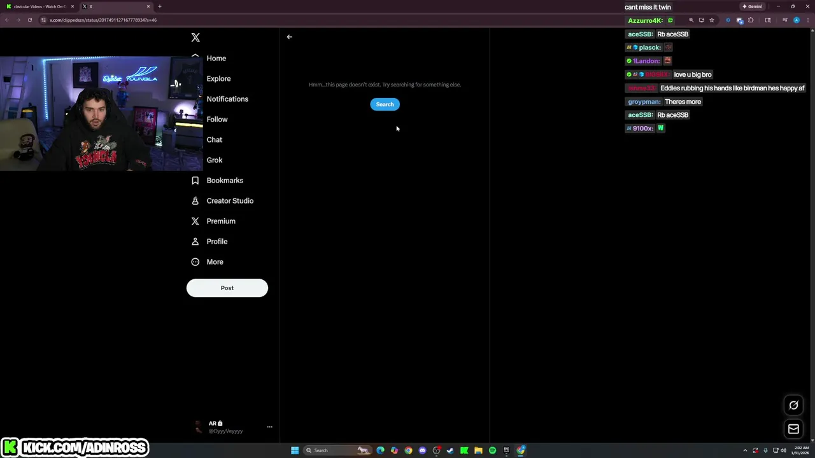This screenshot has height=458, width=815.
Task: Click username 1Landon in chat
Action: pos(646,61)
